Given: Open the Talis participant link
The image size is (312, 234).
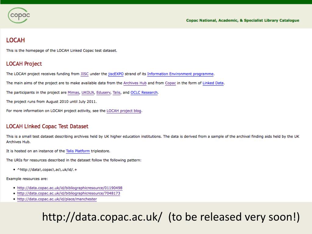Looking at the screenshot, I should tap(117, 93).
